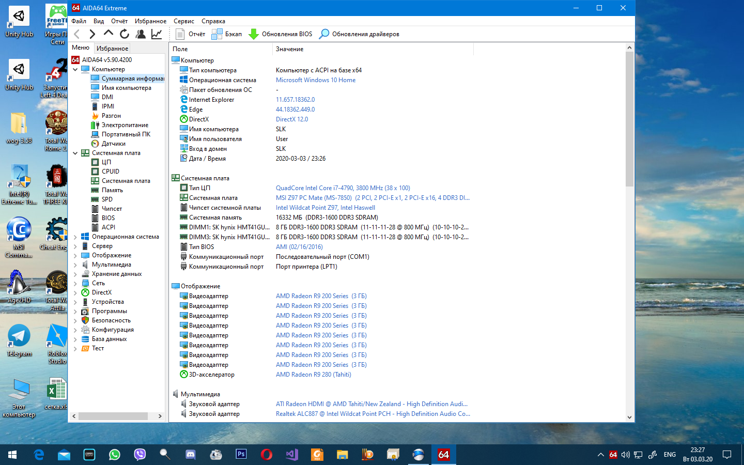The width and height of the screenshot is (744, 465).
Task: Open the Отчёт menu in the menu bar
Action: coord(119,21)
